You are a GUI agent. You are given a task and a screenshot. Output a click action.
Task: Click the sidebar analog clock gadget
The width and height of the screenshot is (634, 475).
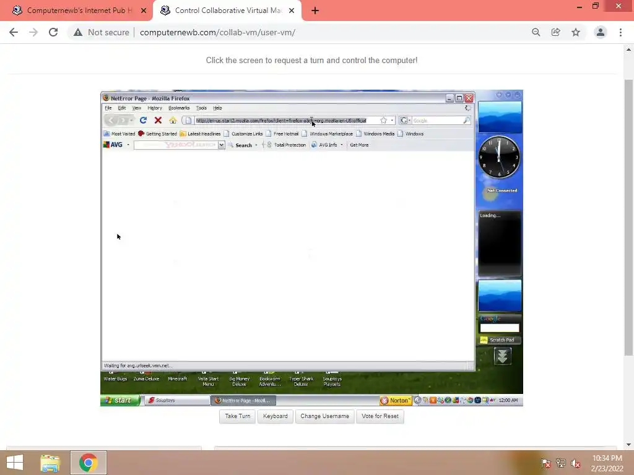(499, 157)
